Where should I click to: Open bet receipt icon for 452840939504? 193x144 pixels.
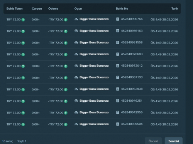pos(117,124)
